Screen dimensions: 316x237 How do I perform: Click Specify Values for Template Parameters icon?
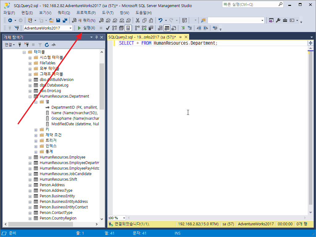tap(215, 28)
